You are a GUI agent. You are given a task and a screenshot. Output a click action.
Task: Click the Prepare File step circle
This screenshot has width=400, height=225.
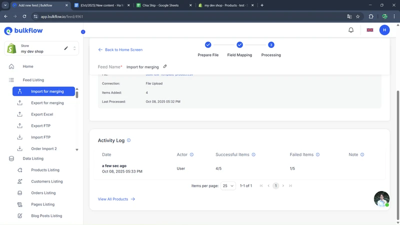[208, 45]
